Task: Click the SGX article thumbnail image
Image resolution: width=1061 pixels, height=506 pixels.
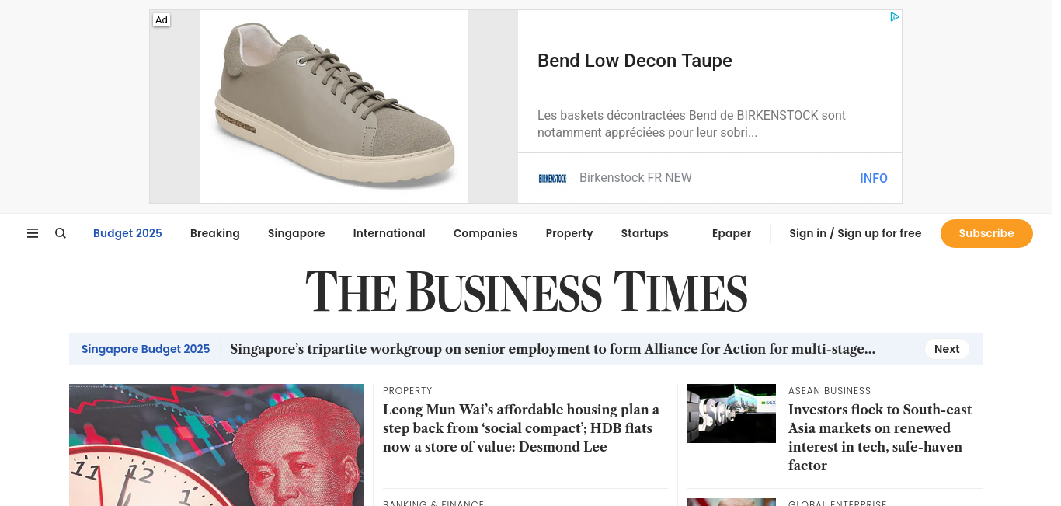Action: 732,414
